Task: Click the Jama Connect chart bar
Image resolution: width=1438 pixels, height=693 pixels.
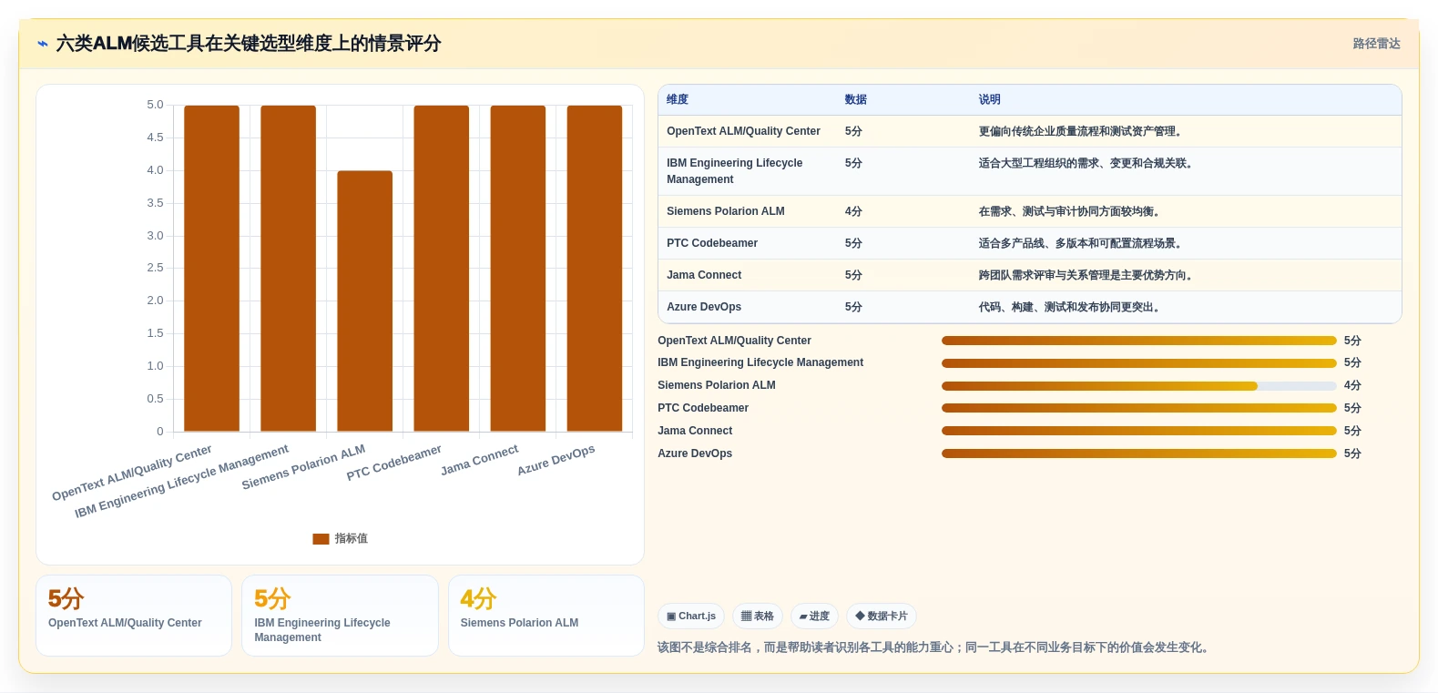Action: pyautogui.click(x=518, y=269)
